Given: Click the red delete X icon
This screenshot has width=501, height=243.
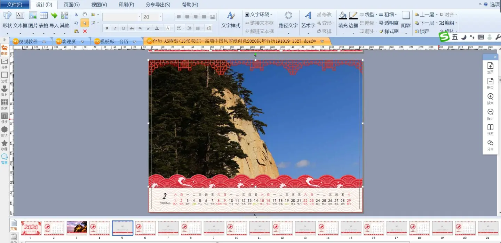Looking at the screenshot, I should click(85, 31).
